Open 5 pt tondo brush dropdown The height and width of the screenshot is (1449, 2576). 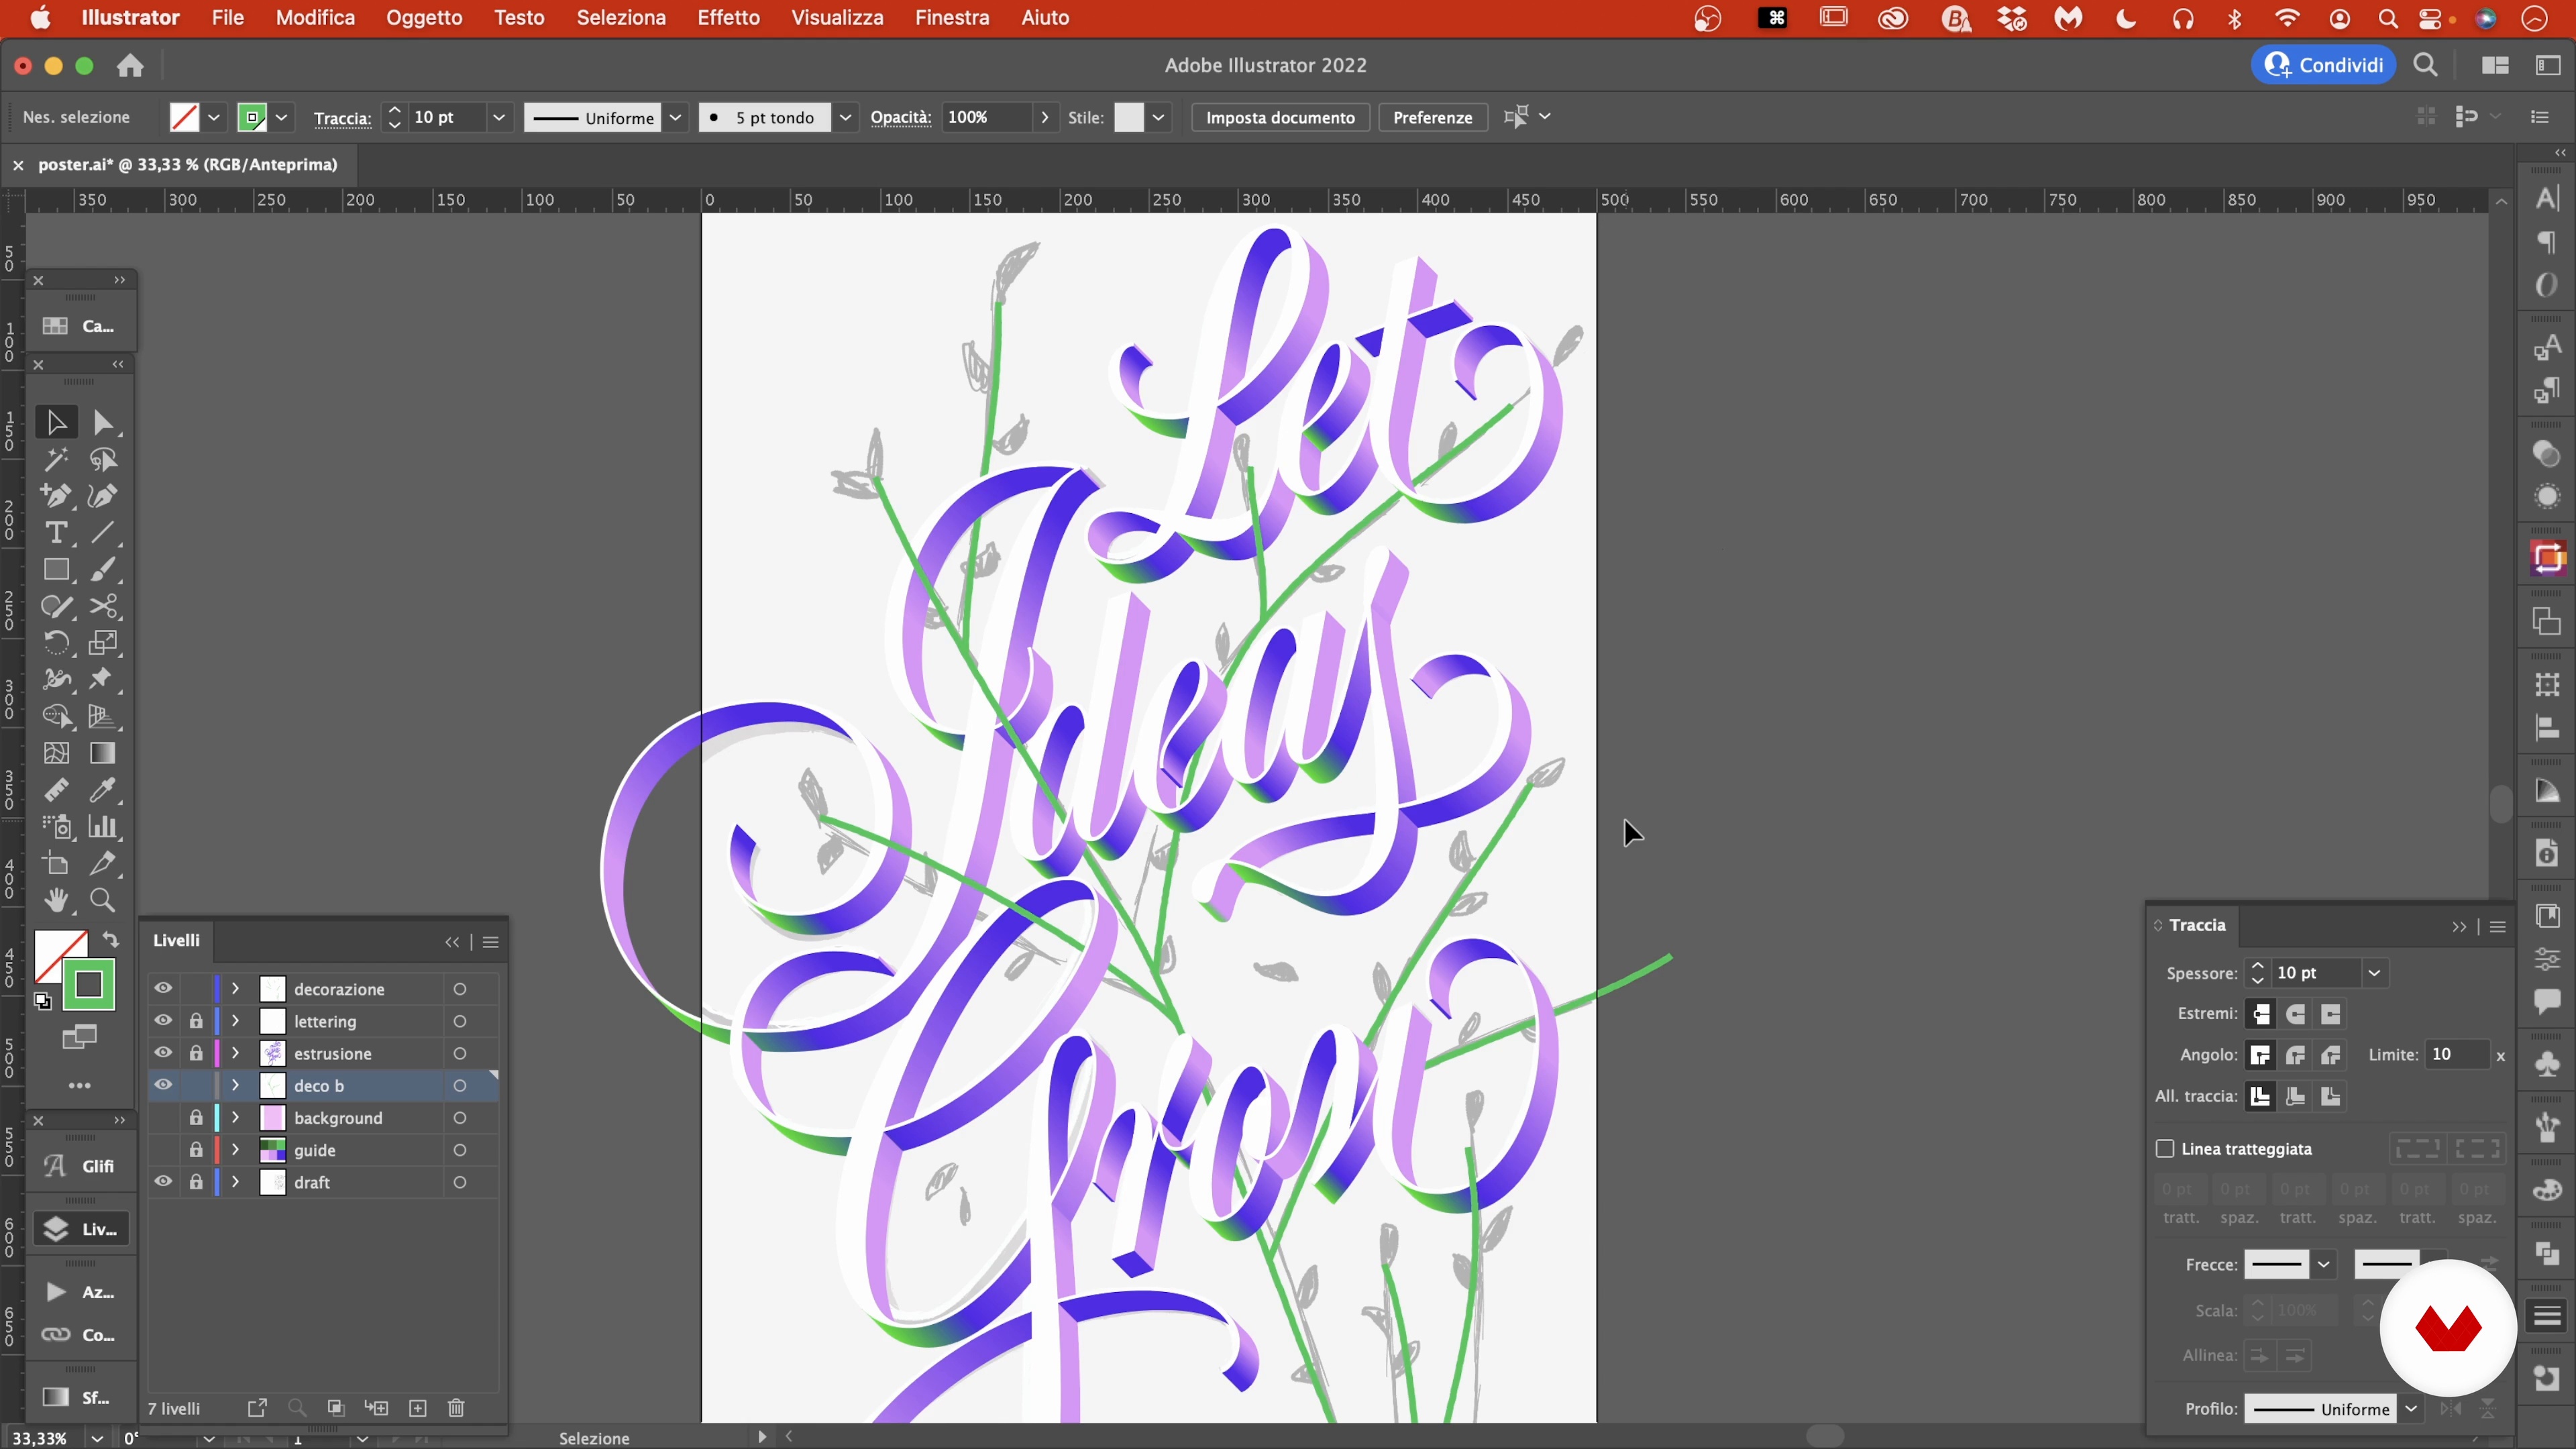click(845, 117)
